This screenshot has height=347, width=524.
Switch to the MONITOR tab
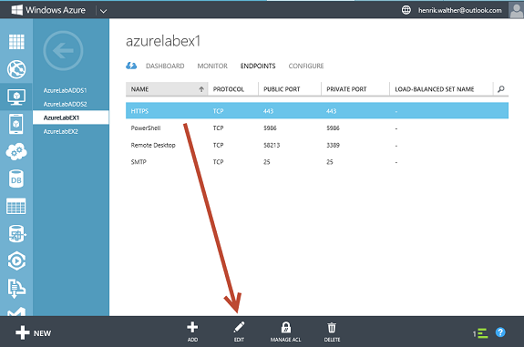tap(212, 66)
